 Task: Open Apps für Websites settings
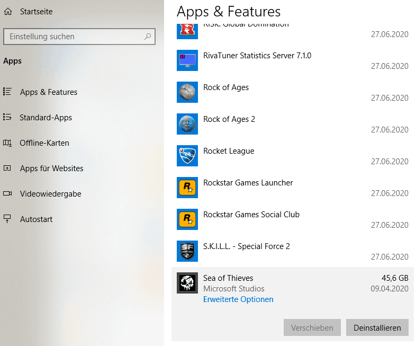(x=51, y=168)
